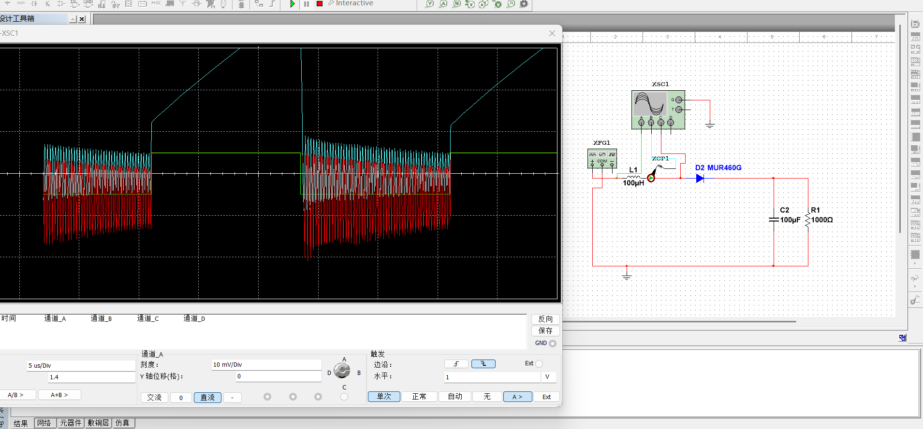Select diode D2 MUR460G label
This screenshot has height=429, width=923.
click(718, 167)
